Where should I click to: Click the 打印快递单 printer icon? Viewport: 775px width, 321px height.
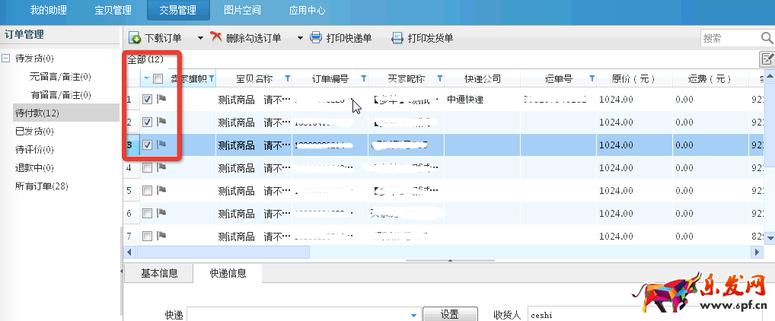click(316, 38)
